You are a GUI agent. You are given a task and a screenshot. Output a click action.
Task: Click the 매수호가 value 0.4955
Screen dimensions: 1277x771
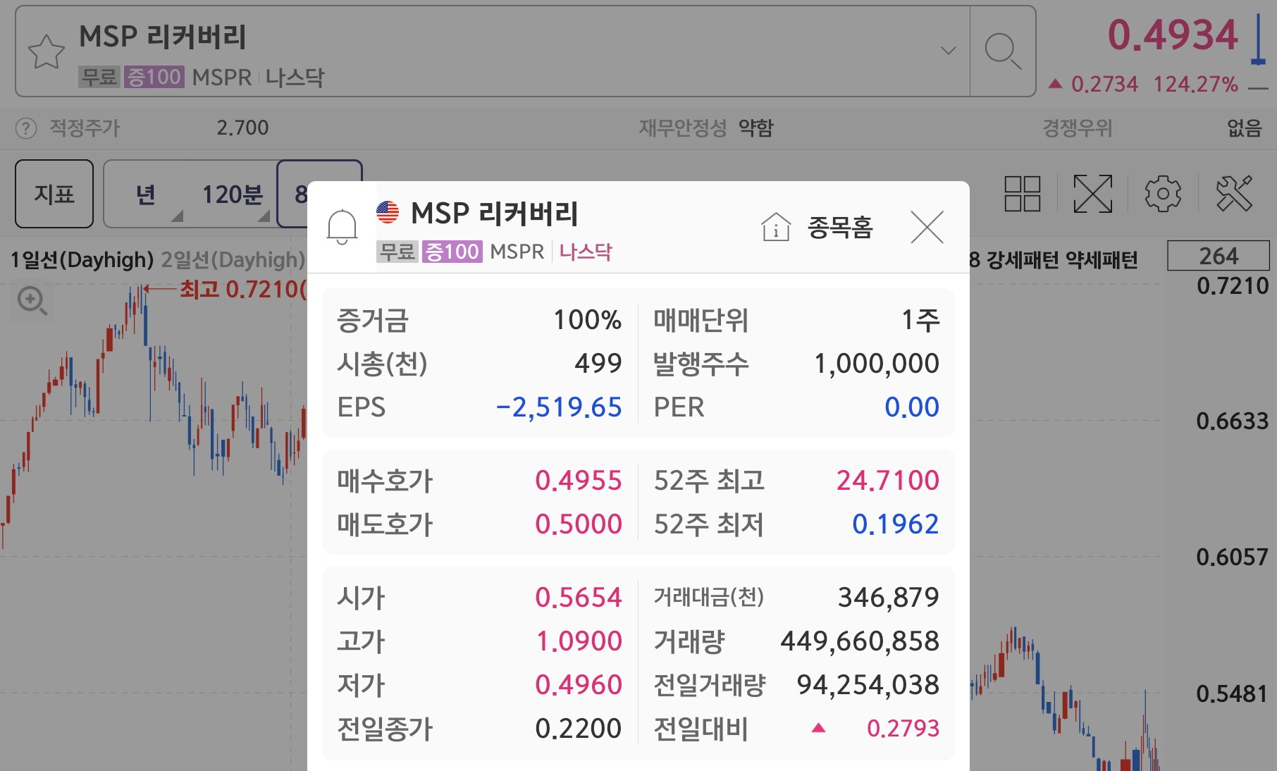click(x=579, y=481)
